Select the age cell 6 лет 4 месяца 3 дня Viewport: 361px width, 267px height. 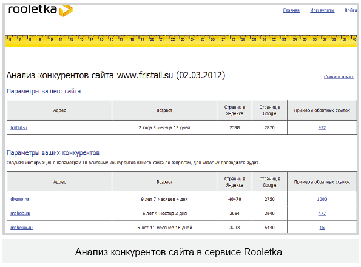(x=164, y=214)
